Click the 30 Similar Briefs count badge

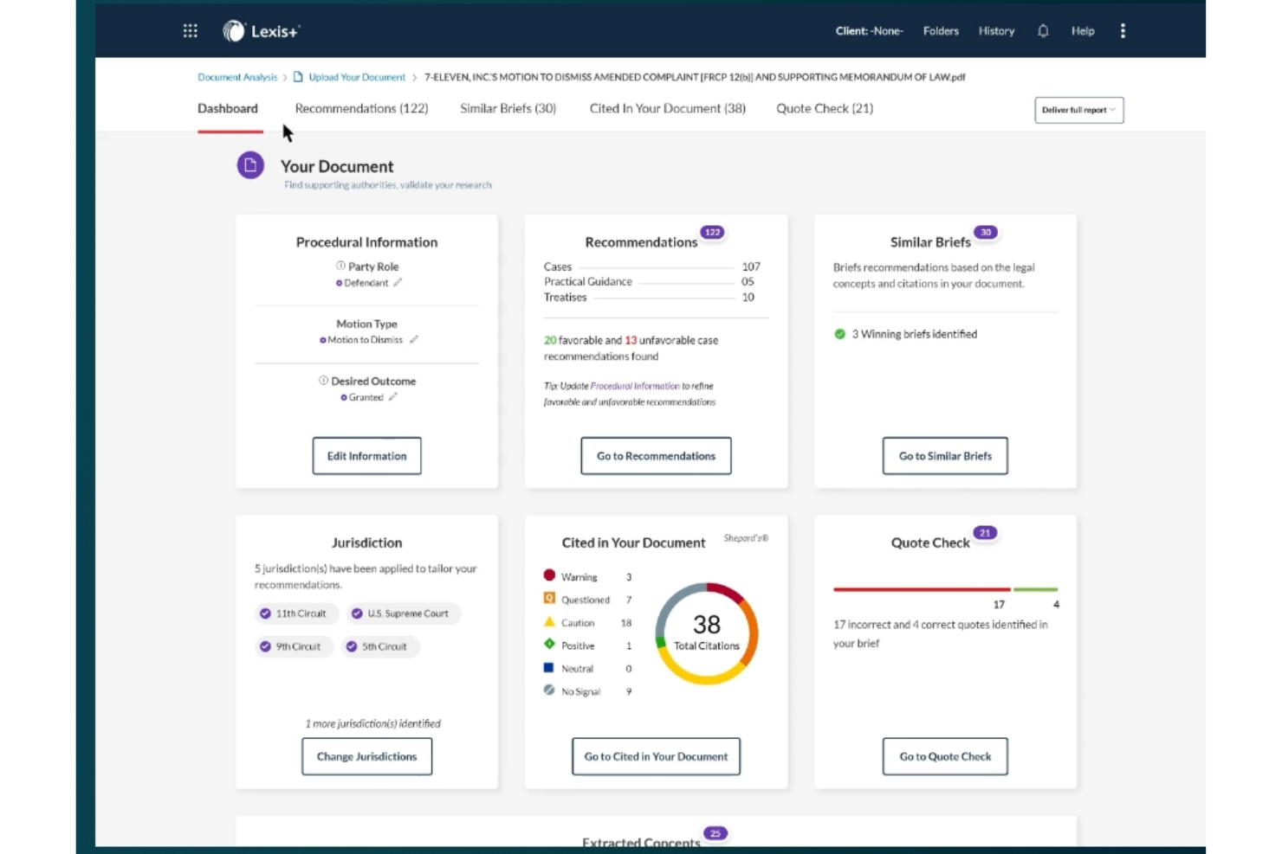986,232
